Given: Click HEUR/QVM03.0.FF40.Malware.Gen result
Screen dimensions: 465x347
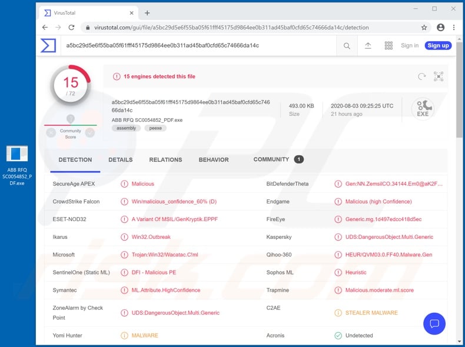Looking at the screenshot, I should pyautogui.click(x=389, y=255).
